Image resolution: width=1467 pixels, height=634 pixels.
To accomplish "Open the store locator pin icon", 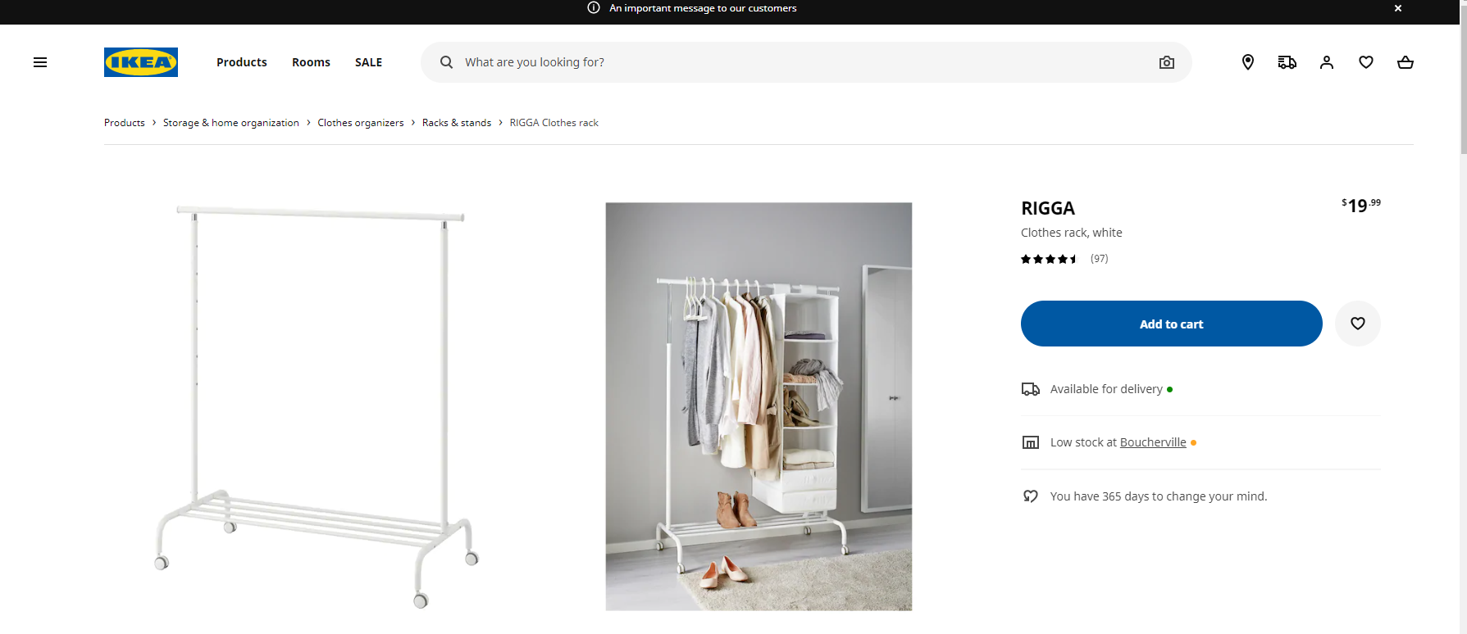I will point(1247,62).
